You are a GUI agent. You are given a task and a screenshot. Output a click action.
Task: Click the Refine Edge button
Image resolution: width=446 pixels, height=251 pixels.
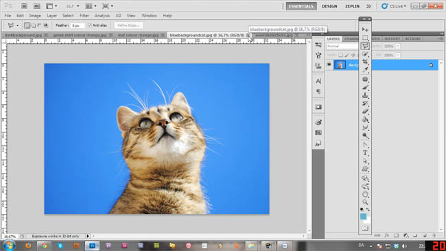point(128,25)
